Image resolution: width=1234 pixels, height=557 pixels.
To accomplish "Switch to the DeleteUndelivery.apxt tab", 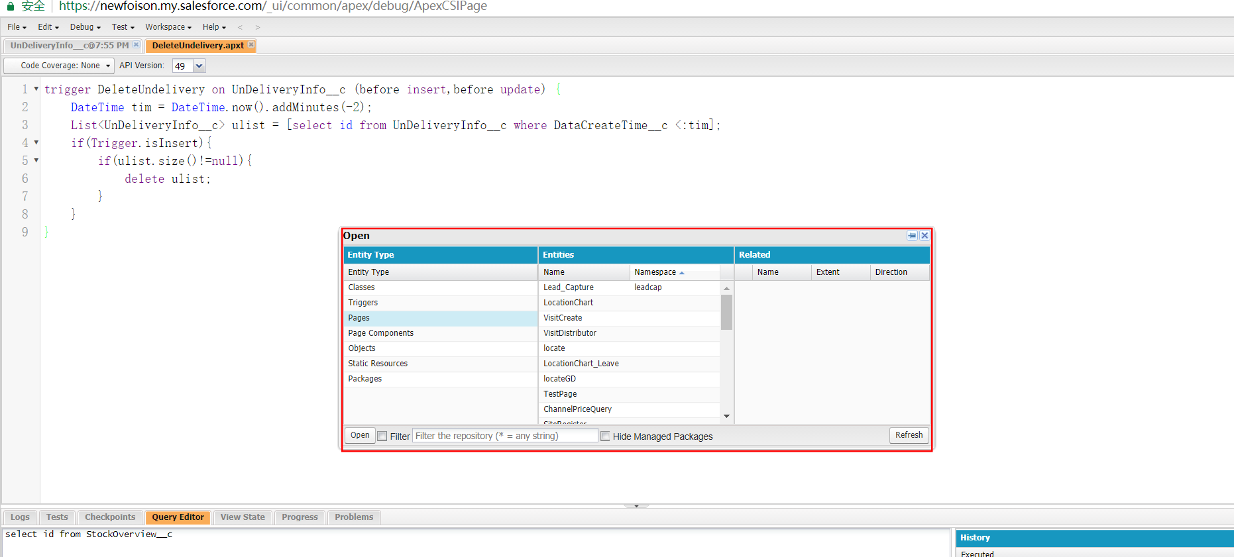I will click(x=198, y=46).
